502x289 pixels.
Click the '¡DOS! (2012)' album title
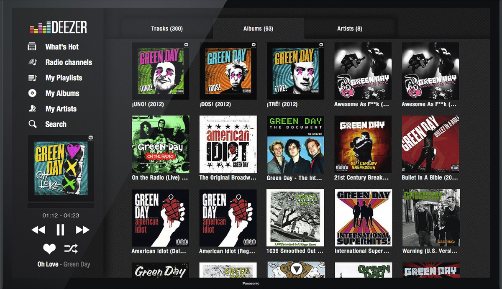coord(215,104)
